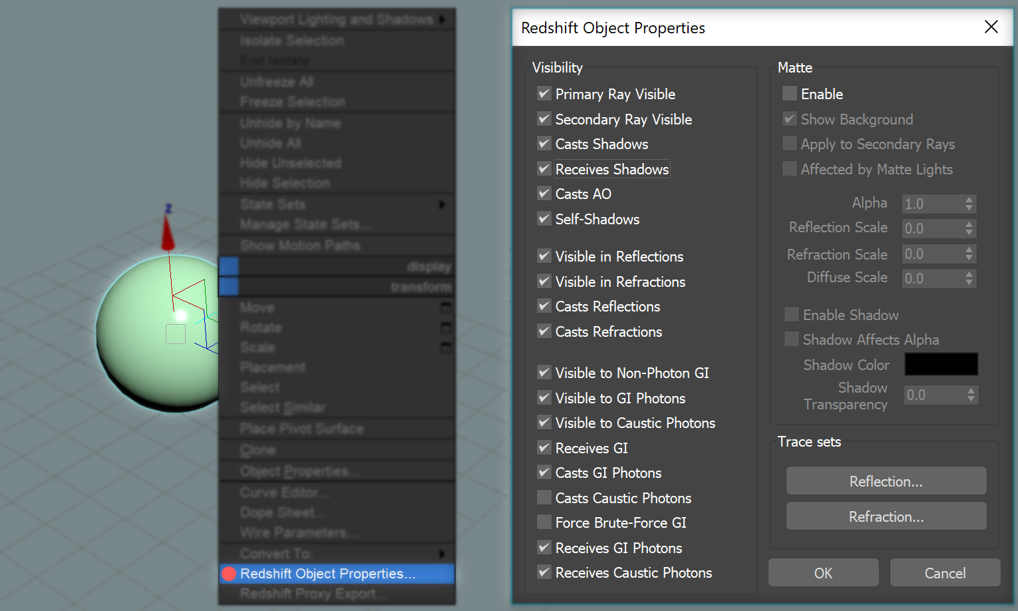
Task: Toggle Primary Ray Visible checkbox
Action: [544, 94]
